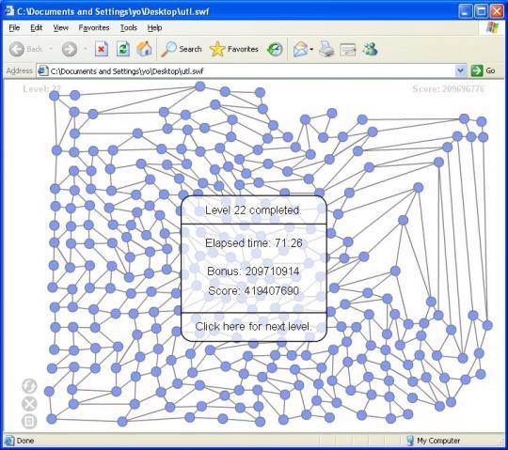Click the Mail envelope toolbar icon

pyautogui.click(x=300, y=49)
